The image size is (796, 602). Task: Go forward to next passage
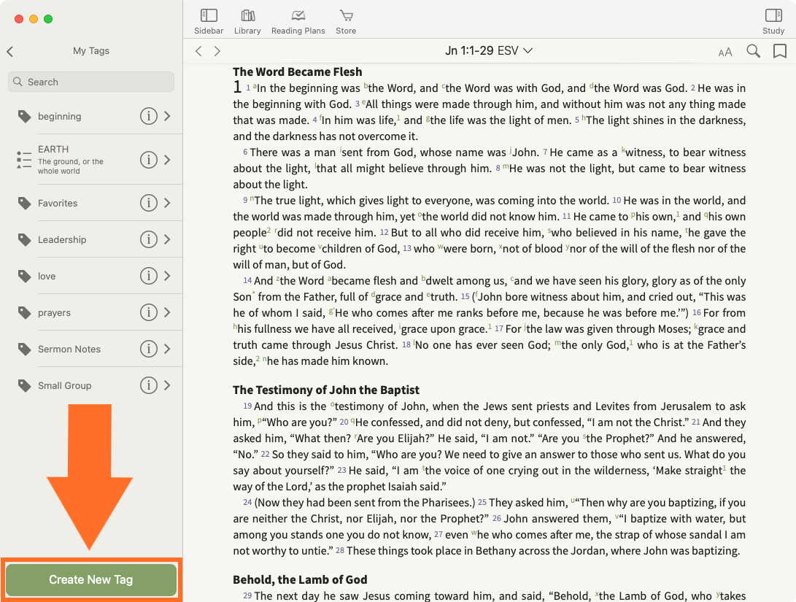point(217,51)
